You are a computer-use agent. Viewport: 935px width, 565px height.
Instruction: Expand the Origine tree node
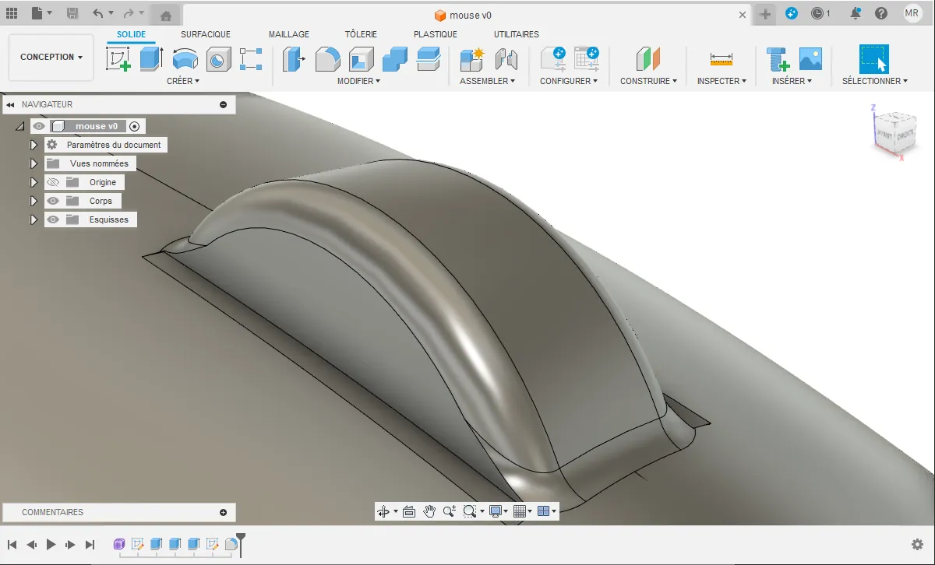pos(34,182)
